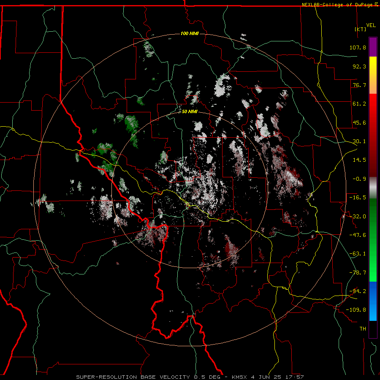Click the yellow-orange segment of the color bar
The image size is (380, 380).
pyautogui.click(x=373, y=75)
